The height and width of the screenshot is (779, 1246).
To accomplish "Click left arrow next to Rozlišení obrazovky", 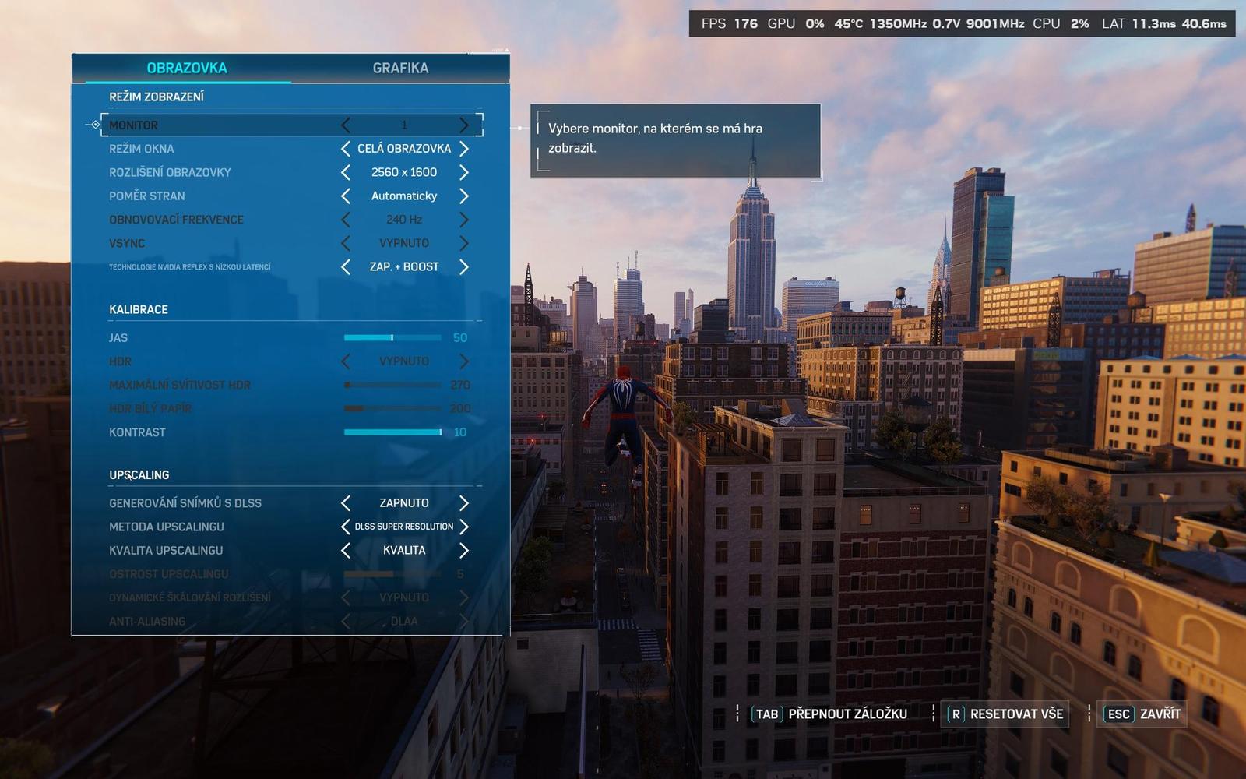I will 346,172.
